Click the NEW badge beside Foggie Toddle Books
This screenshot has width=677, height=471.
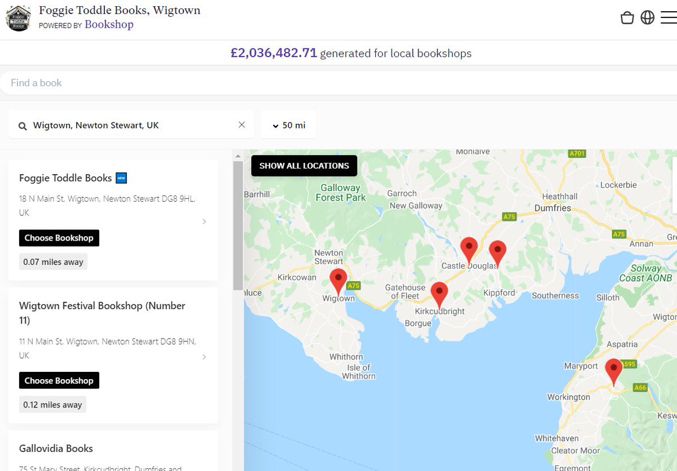(x=121, y=177)
